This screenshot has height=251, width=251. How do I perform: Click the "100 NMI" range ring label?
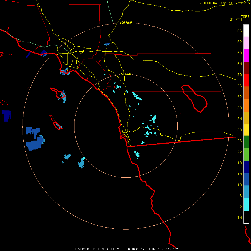point(126,23)
